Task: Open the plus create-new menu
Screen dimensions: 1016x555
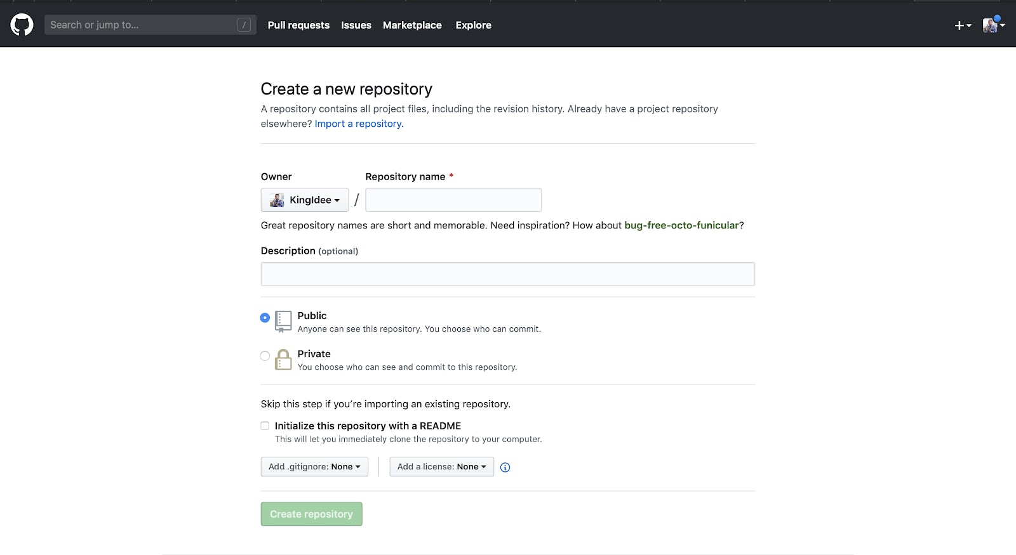Action: [x=962, y=25]
